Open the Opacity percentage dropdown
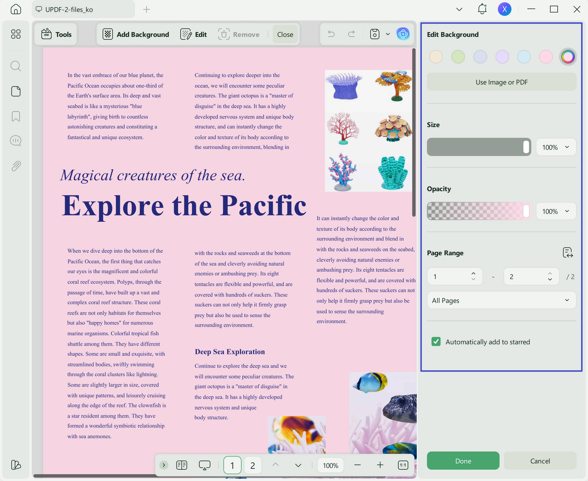The height and width of the screenshot is (481, 588). point(556,211)
